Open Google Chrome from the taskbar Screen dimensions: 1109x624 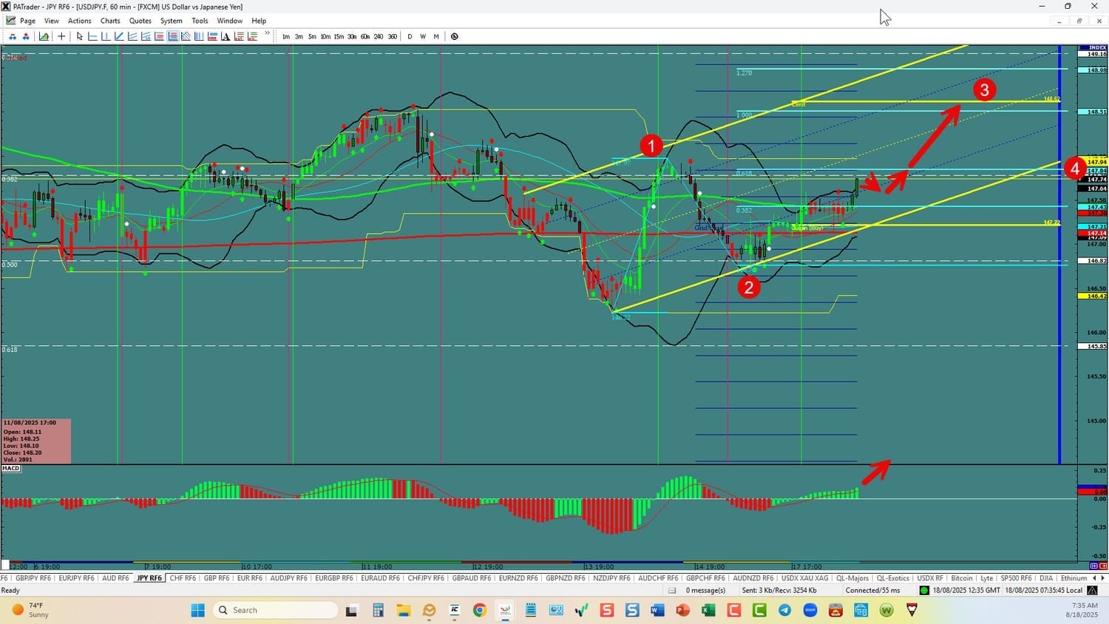pyautogui.click(x=480, y=610)
